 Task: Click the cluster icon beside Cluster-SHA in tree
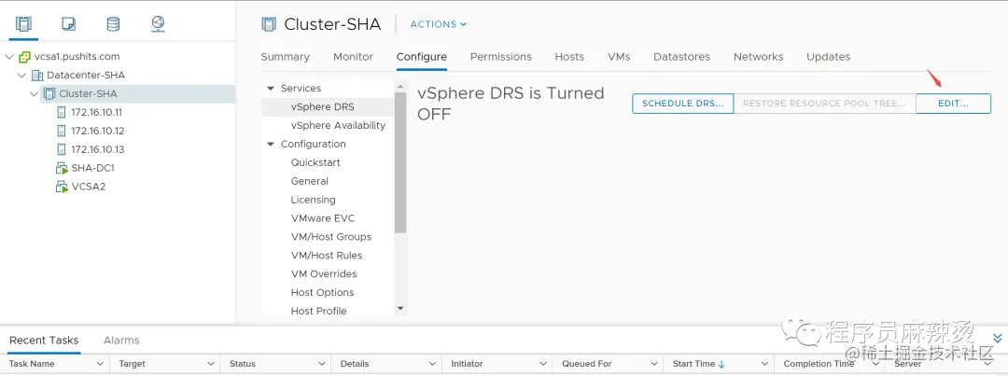coord(49,94)
